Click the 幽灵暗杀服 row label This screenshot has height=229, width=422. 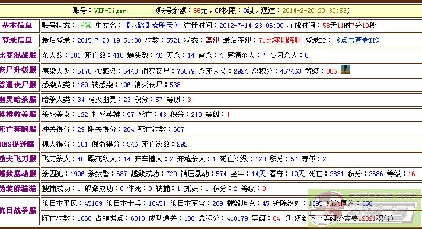coord(18,100)
